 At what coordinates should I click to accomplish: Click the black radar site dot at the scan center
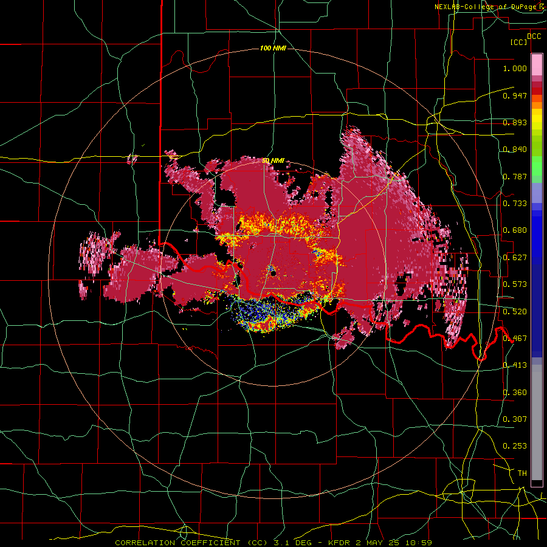click(x=273, y=273)
